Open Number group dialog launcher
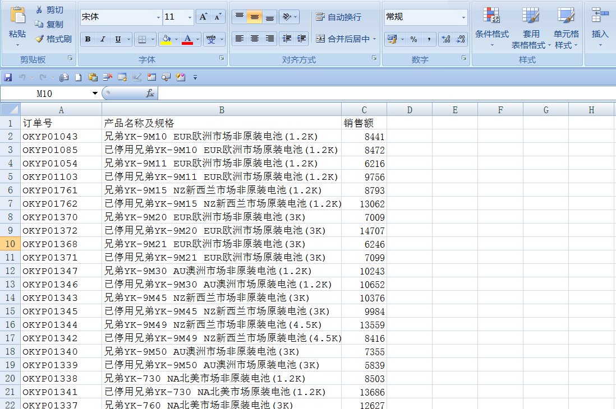 (x=464, y=58)
